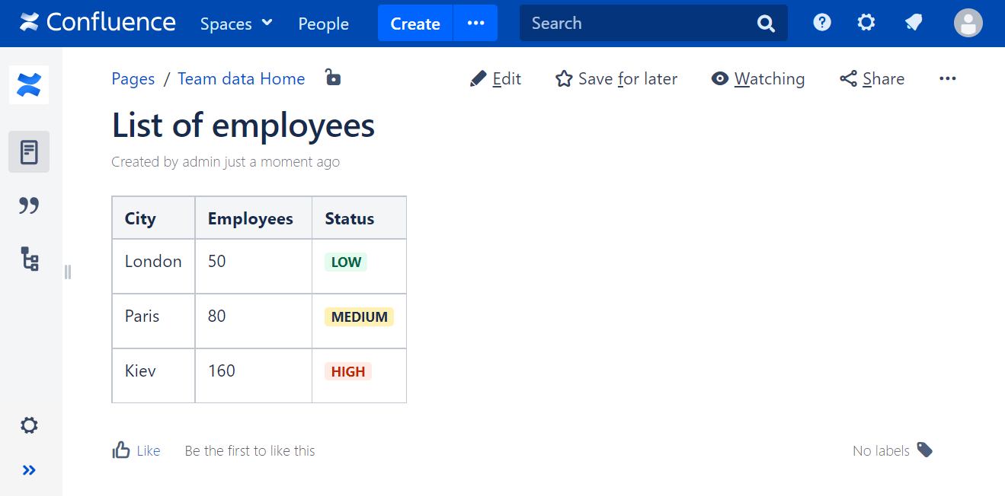Click the Search input field
Image resolution: width=1005 pixels, height=496 pixels.
(640, 24)
